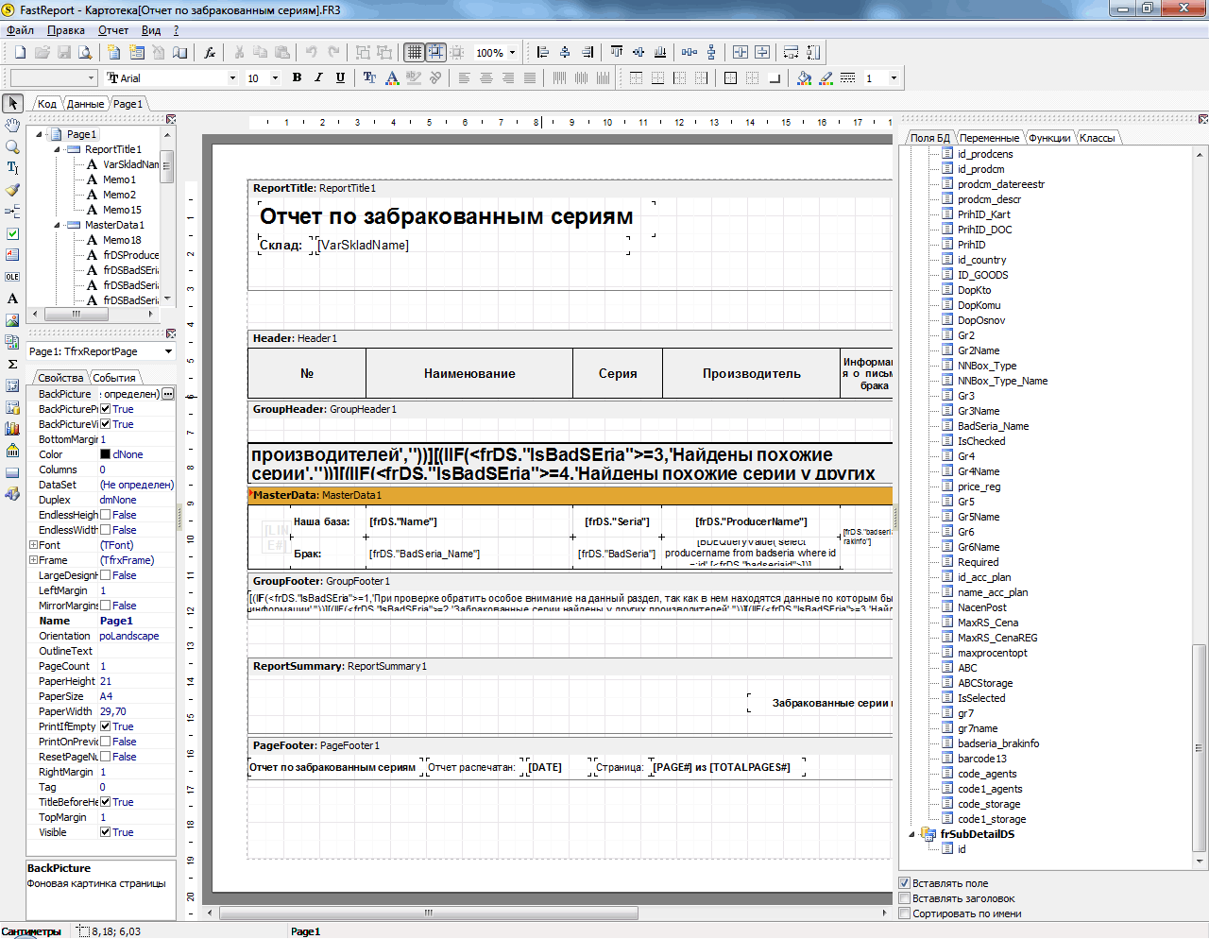Image resolution: width=1209 pixels, height=939 pixels.
Task: Open the frame line style selector
Action: click(x=847, y=77)
